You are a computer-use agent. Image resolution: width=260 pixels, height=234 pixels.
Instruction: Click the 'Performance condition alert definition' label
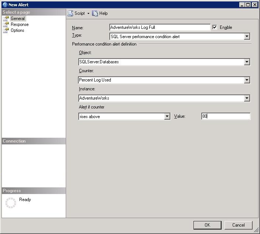coord(104,44)
